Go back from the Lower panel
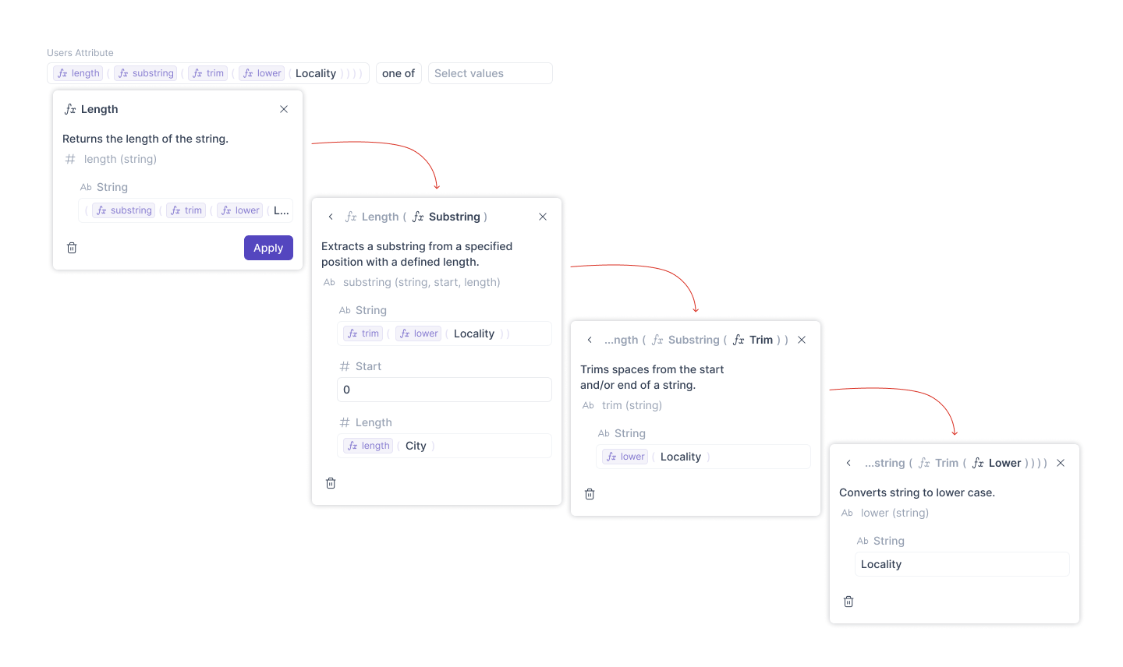The height and width of the screenshot is (667, 1123). pyautogui.click(x=848, y=463)
